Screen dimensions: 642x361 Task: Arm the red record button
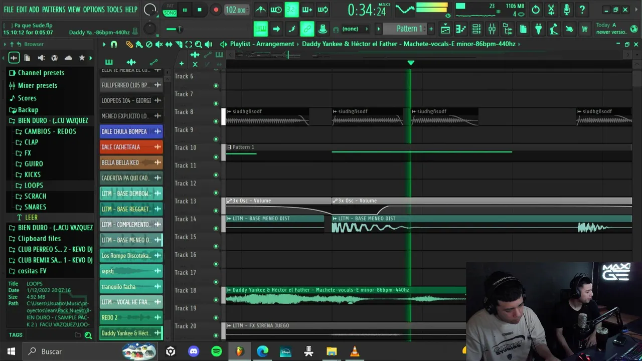(x=216, y=10)
